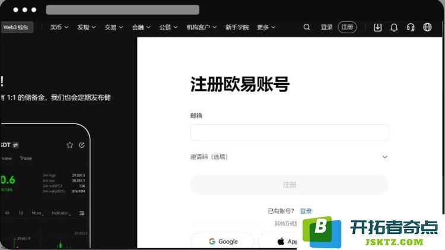
Task: Click the grey 注册 submit button
Action: 290,185
